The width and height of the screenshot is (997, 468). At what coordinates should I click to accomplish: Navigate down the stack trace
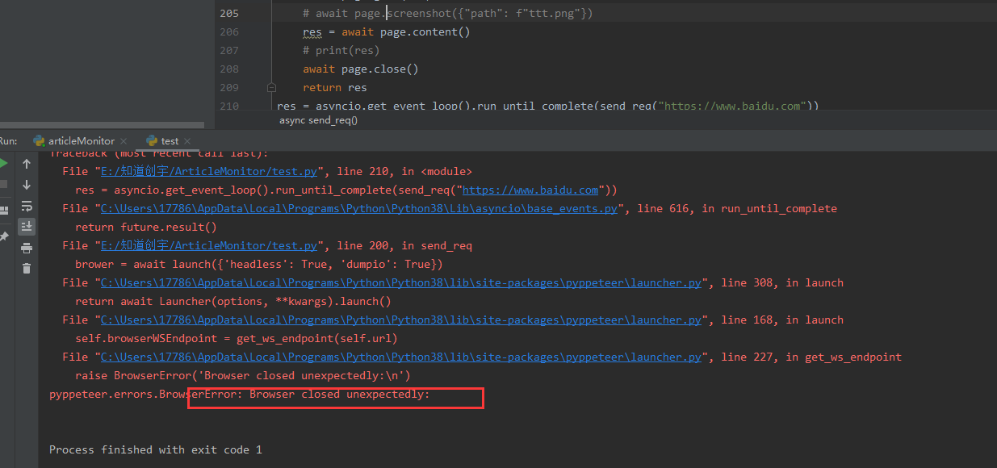click(27, 184)
